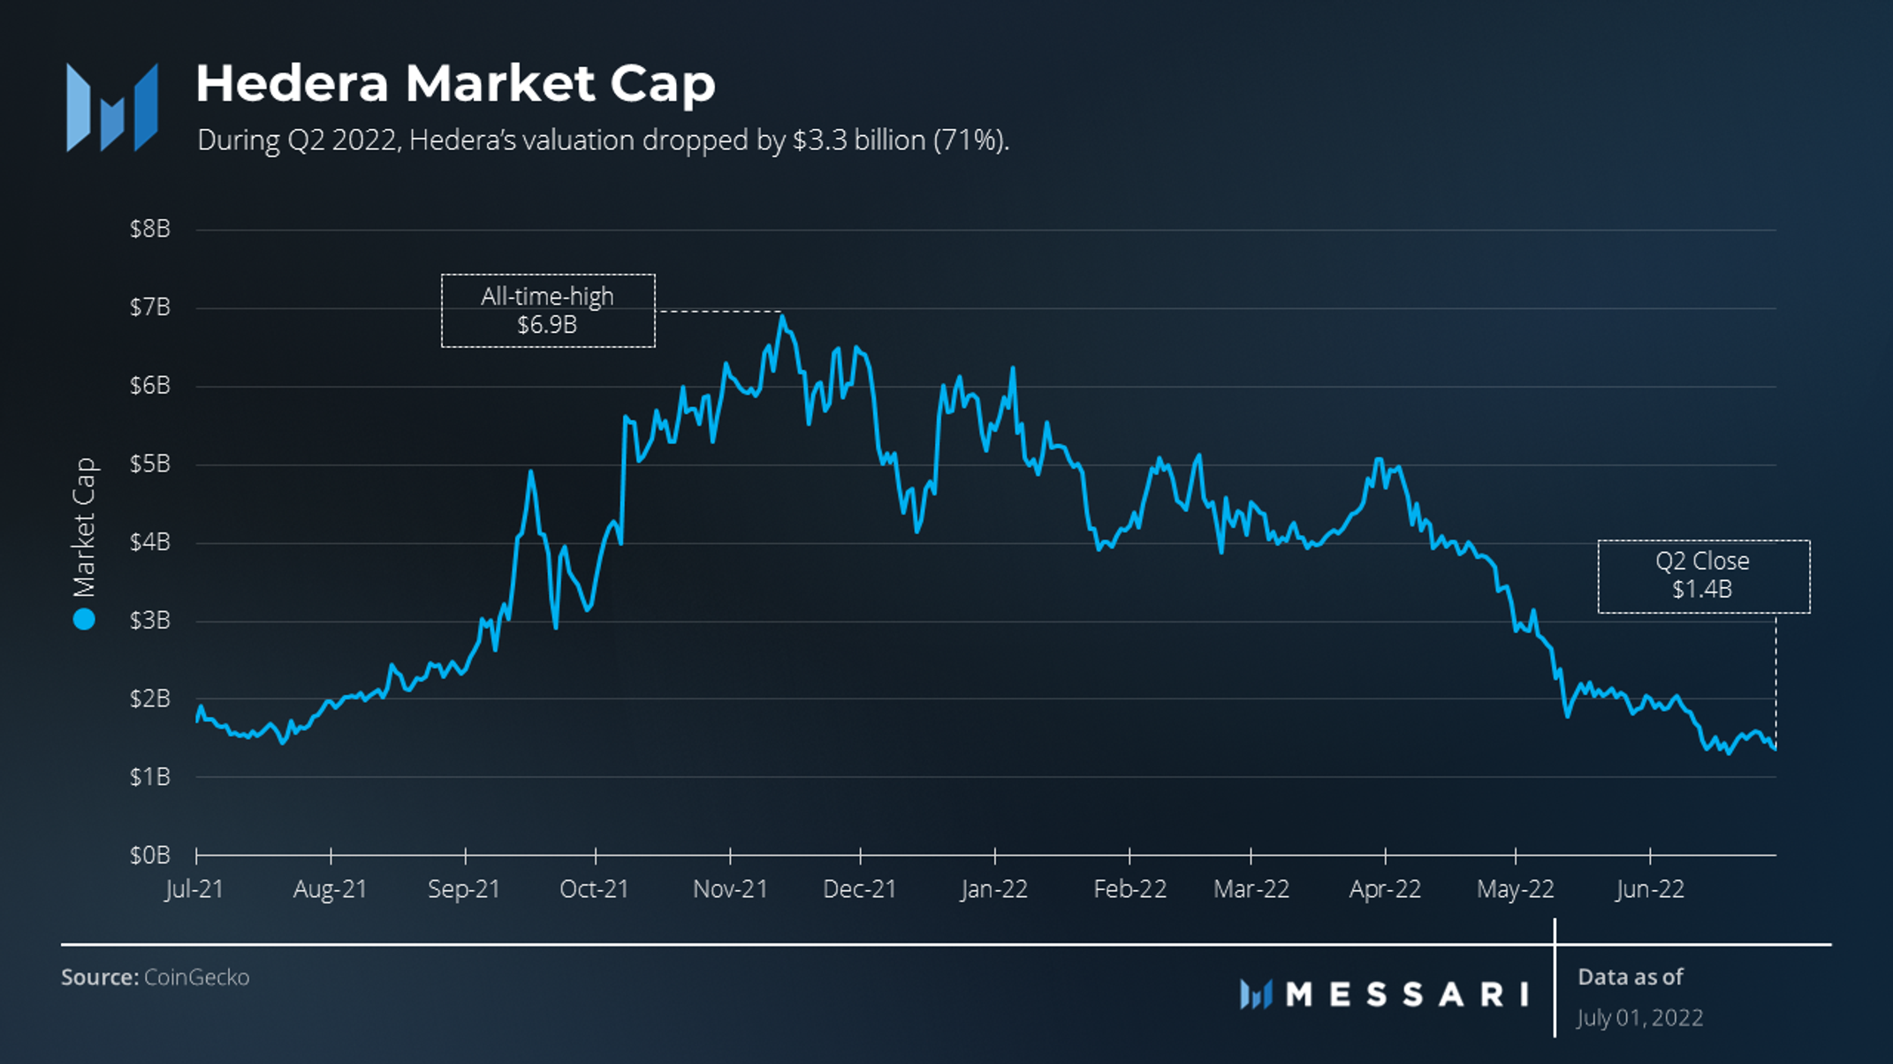Image resolution: width=1893 pixels, height=1064 pixels.
Task: Click the Dec-21 x-axis label
Action: [x=860, y=889]
